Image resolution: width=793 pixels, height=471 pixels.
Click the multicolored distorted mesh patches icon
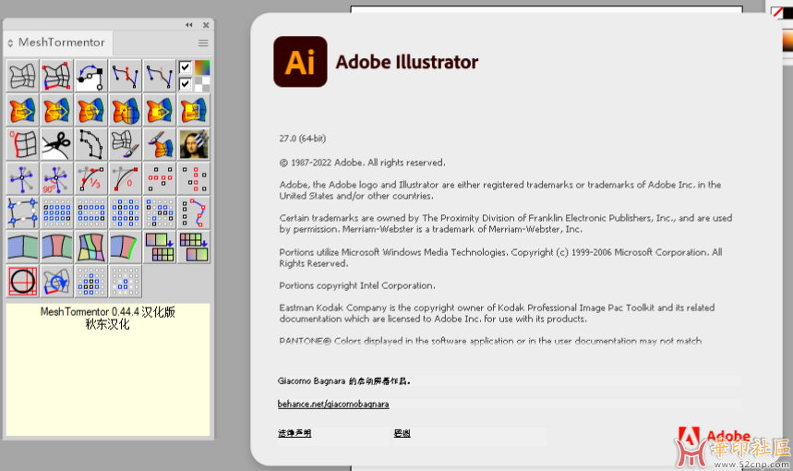91,247
